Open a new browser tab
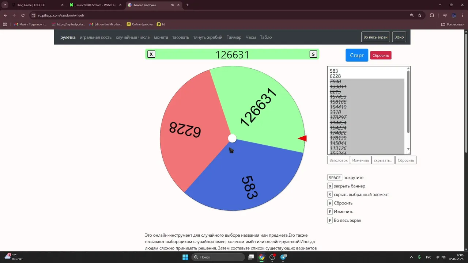This screenshot has height=263, width=468. coord(187,5)
